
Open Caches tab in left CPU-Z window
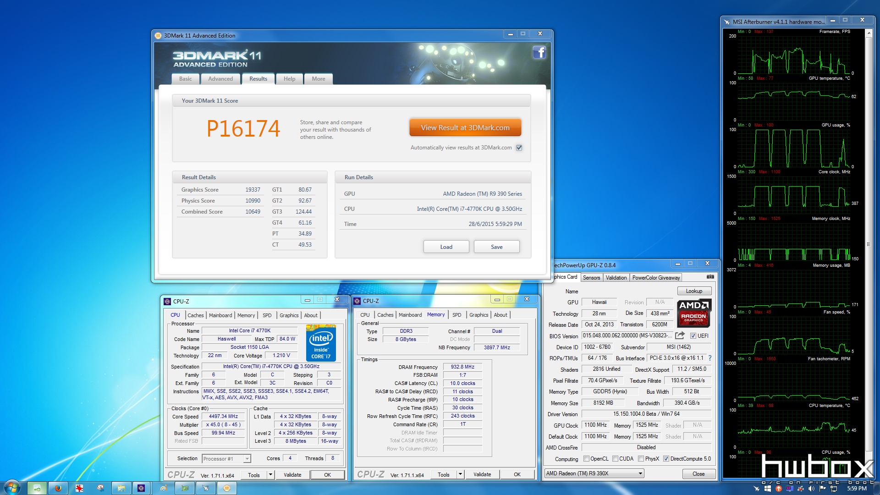tap(195, 315)
